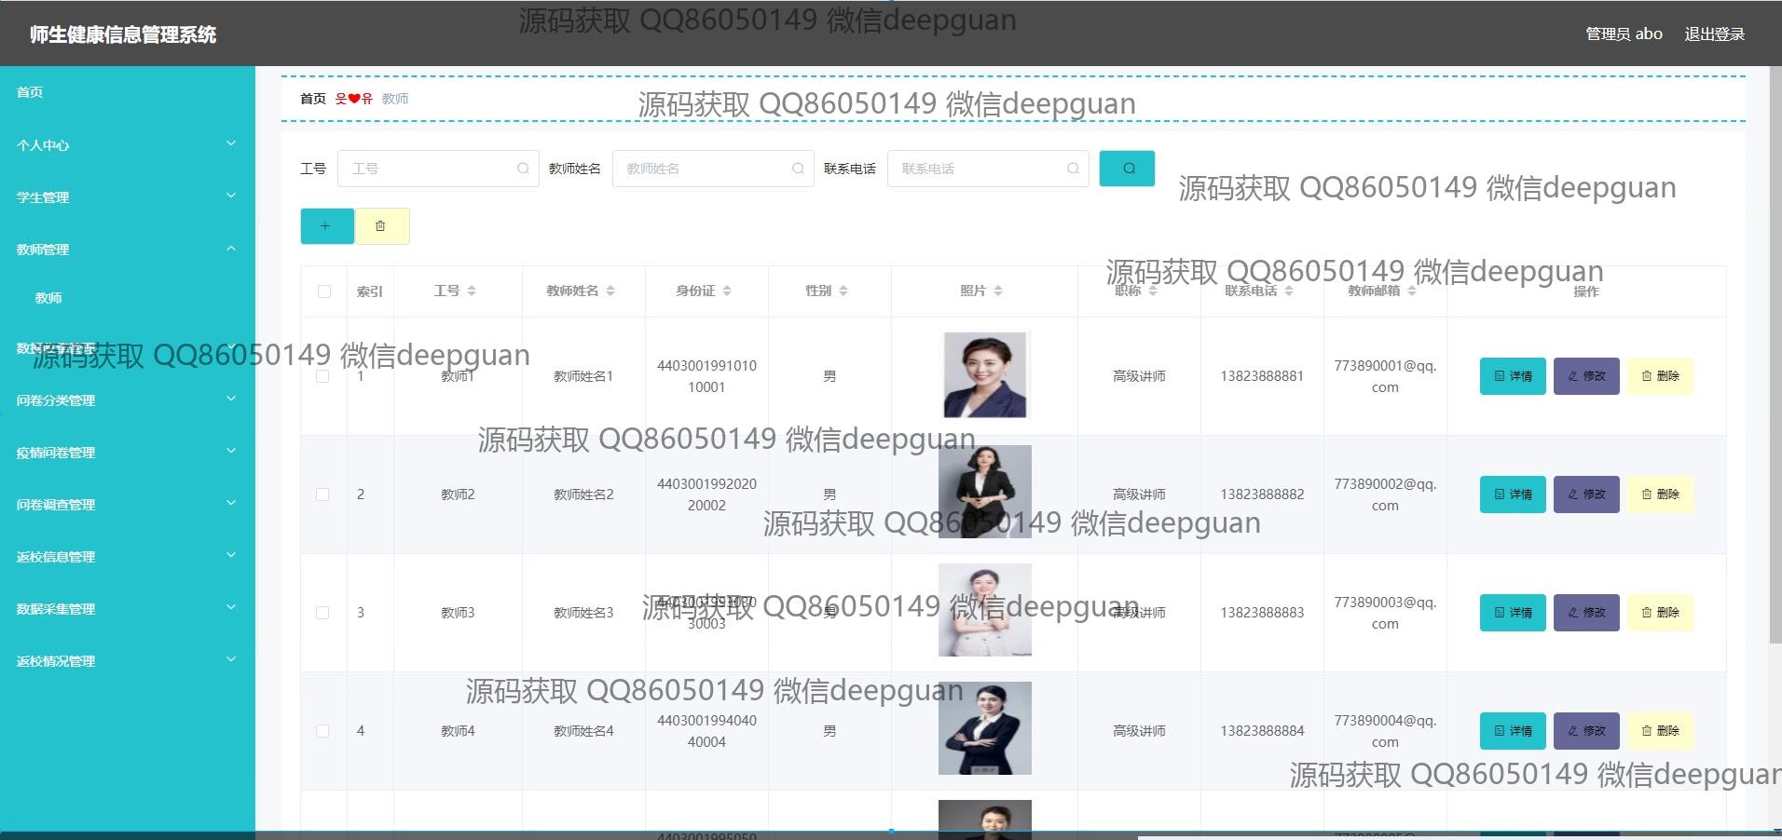Expand 返校情况管理 sidebar menu

click(128, 660)
